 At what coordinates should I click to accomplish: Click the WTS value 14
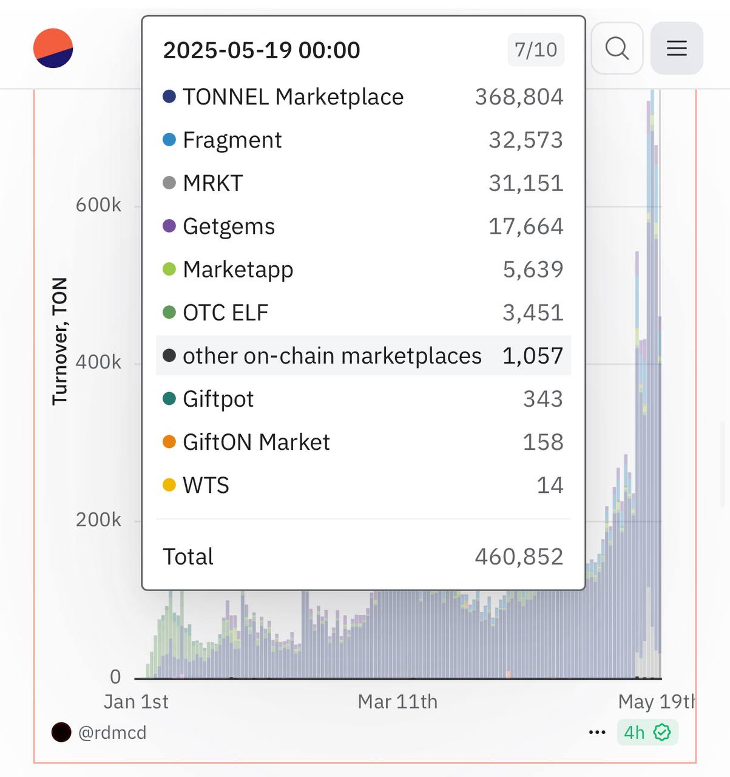point(550,485)
